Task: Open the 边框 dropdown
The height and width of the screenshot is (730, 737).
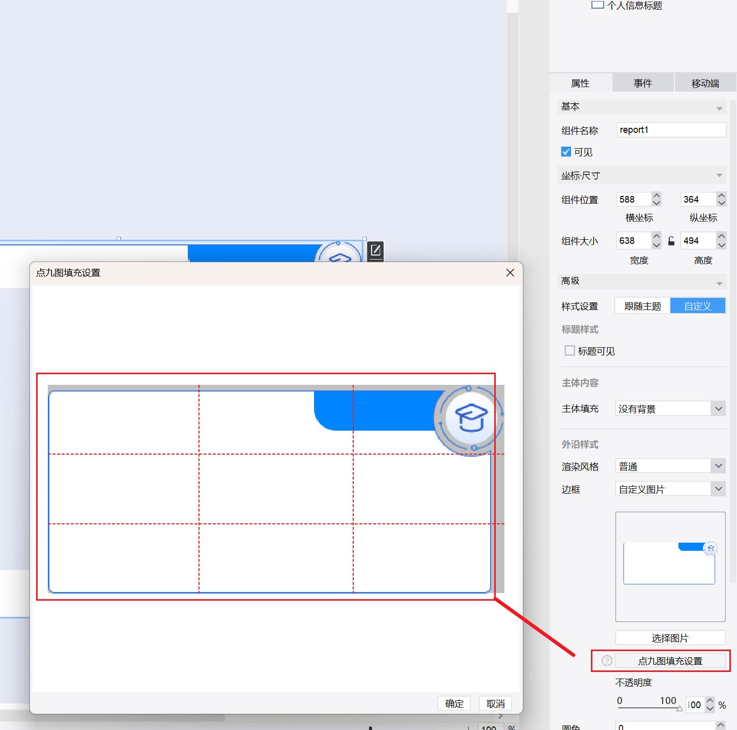Action: click(x=718, y=489)
